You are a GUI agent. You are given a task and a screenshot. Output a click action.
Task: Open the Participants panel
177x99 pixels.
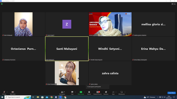[x=62, y=93]
